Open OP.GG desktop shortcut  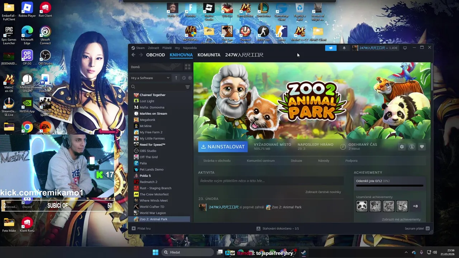[x=27, y=58]
